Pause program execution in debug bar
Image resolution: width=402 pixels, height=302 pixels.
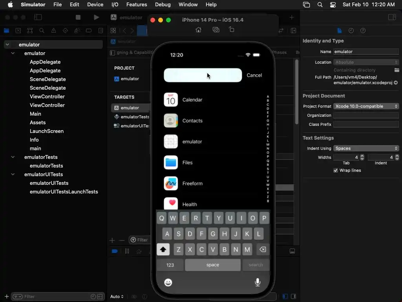pos(127,251)
